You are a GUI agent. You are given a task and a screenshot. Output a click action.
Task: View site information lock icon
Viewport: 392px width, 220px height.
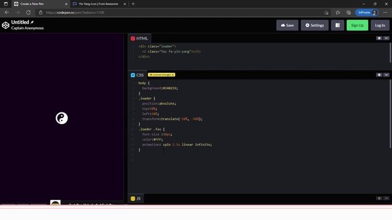41,12
